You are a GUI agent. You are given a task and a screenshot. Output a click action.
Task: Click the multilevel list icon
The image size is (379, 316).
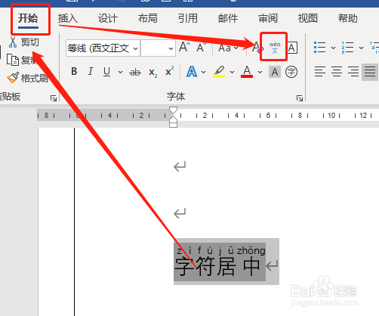point(374,48)
